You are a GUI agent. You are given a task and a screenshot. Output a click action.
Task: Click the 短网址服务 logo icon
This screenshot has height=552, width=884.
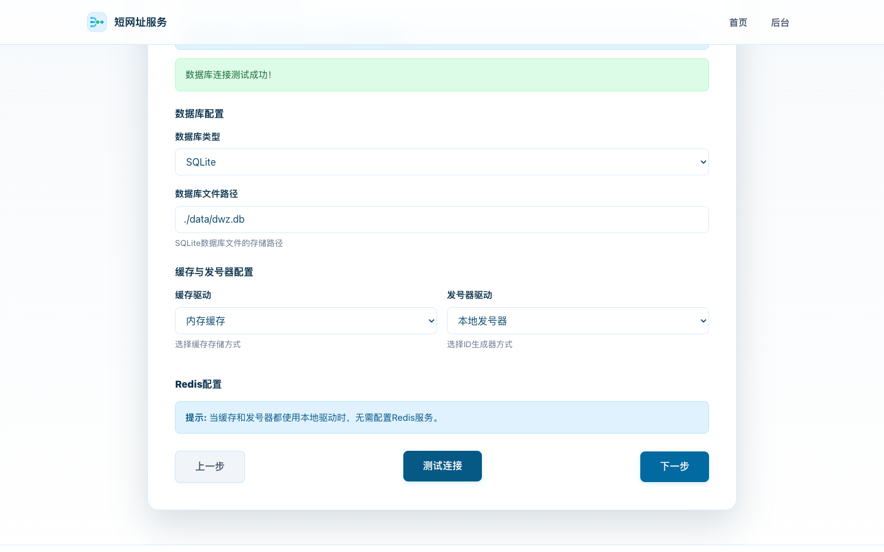[97, 22]
